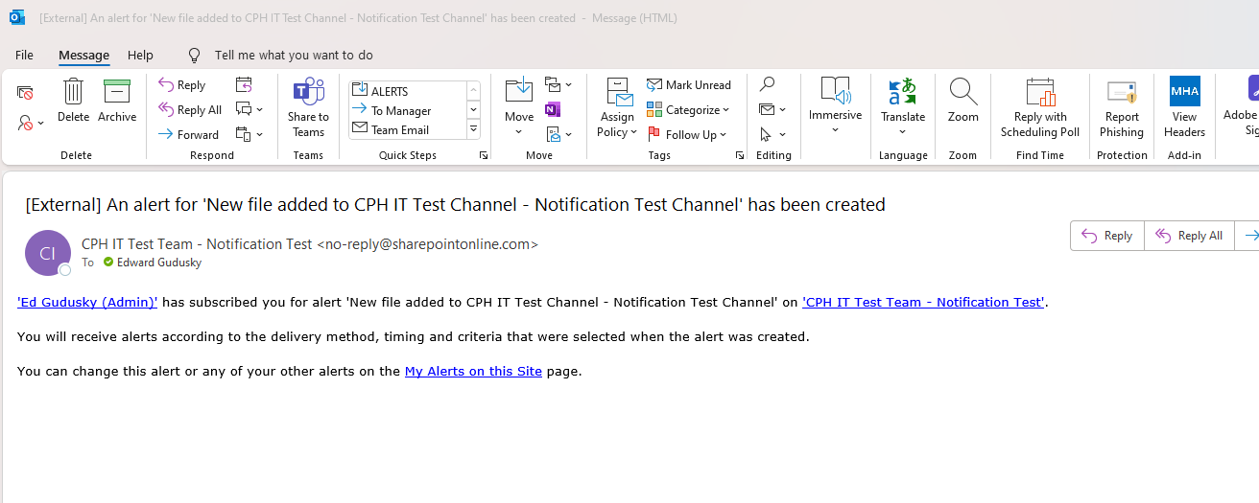Viewport: 1259px width, 503px height.
Task: Click Reply button in message header
Action: coord(1107,236)
